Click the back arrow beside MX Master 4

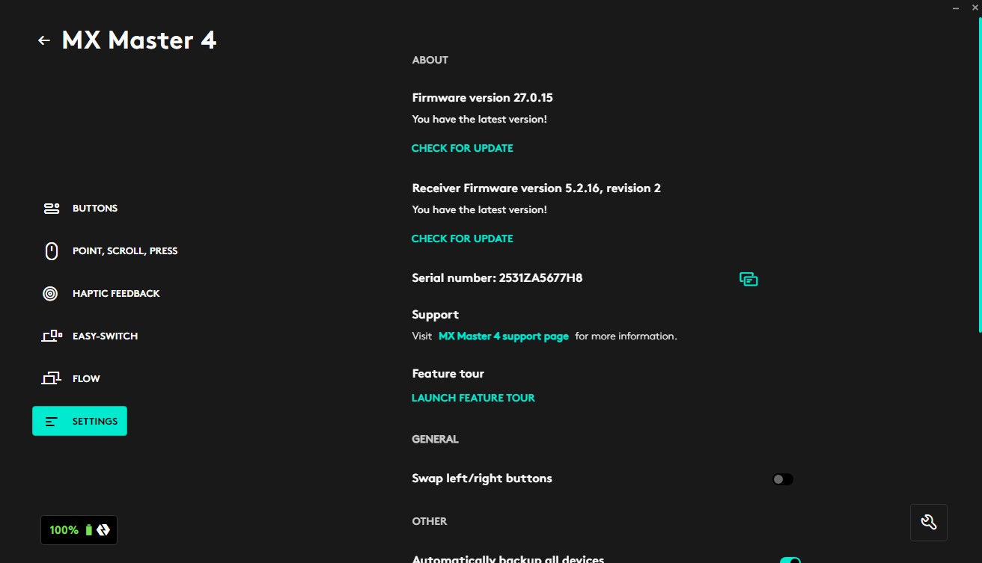click(x=43, y=40)
